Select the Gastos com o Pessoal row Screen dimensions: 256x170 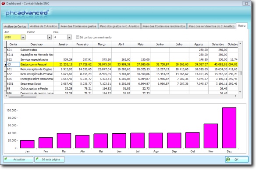coord(121,65)
